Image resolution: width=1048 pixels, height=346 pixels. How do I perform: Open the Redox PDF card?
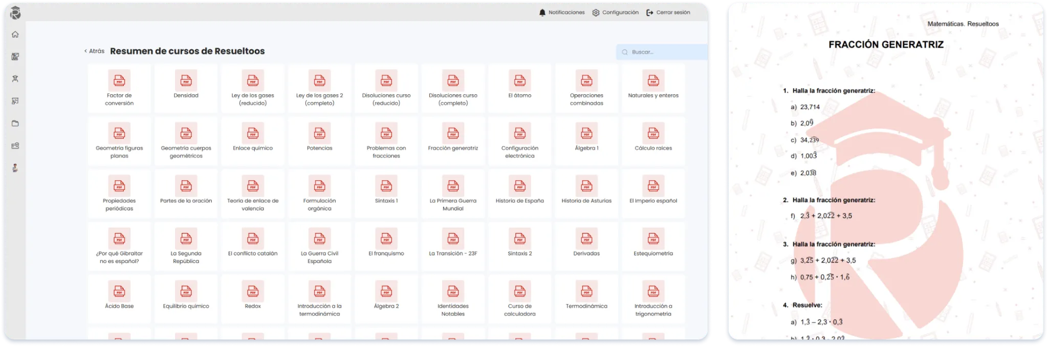click(253, 297)
